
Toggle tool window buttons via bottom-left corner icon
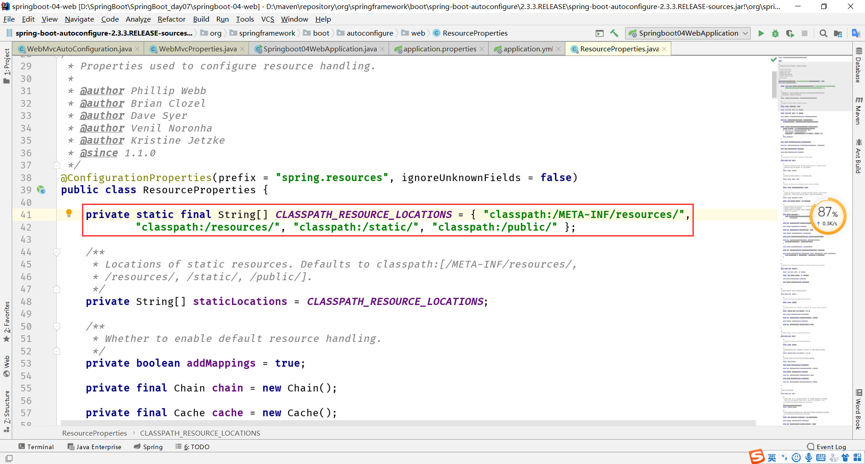coord(9,458)
